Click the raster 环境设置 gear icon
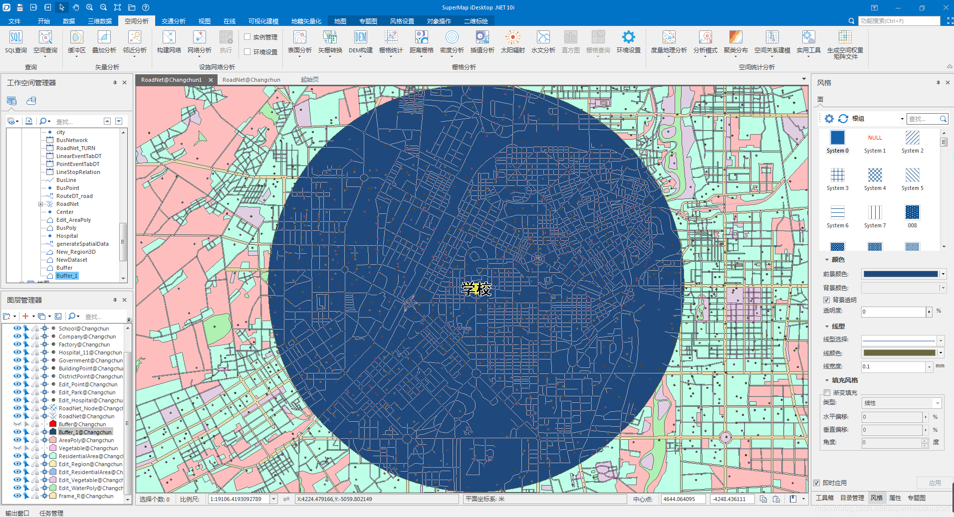This screenshot has width=954, height=517. click(x=629, y=37)
